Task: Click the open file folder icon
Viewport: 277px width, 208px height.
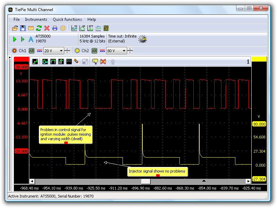Action: [x=15, y=28]
